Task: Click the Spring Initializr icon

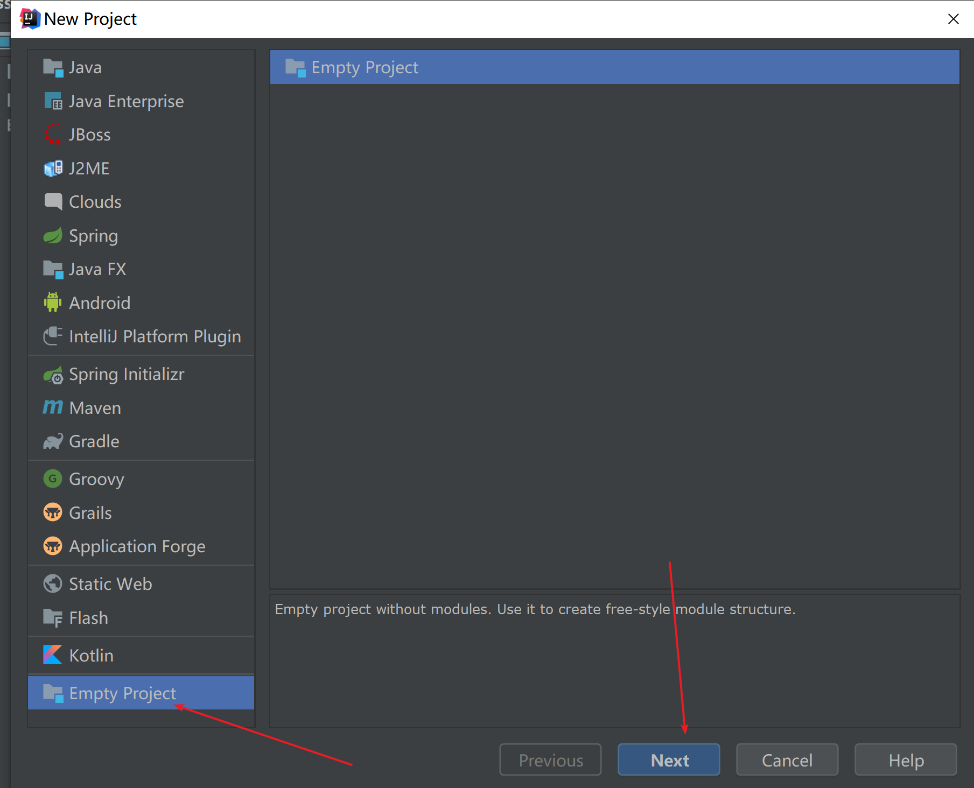Action: [x=53, y=375]
